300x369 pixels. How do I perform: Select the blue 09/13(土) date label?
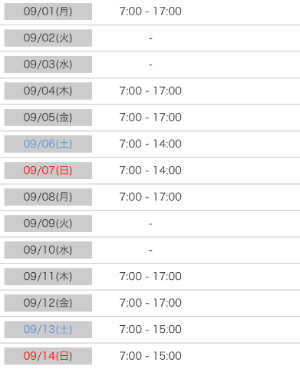(48, 330)
